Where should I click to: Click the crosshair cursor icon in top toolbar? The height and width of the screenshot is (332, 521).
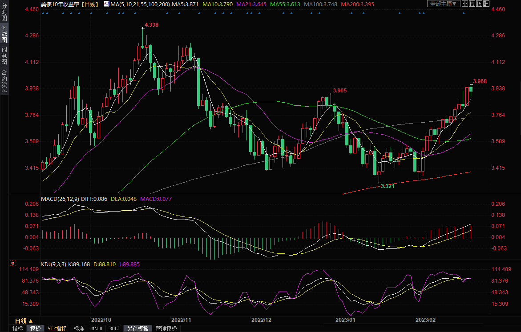pos(464,4)
